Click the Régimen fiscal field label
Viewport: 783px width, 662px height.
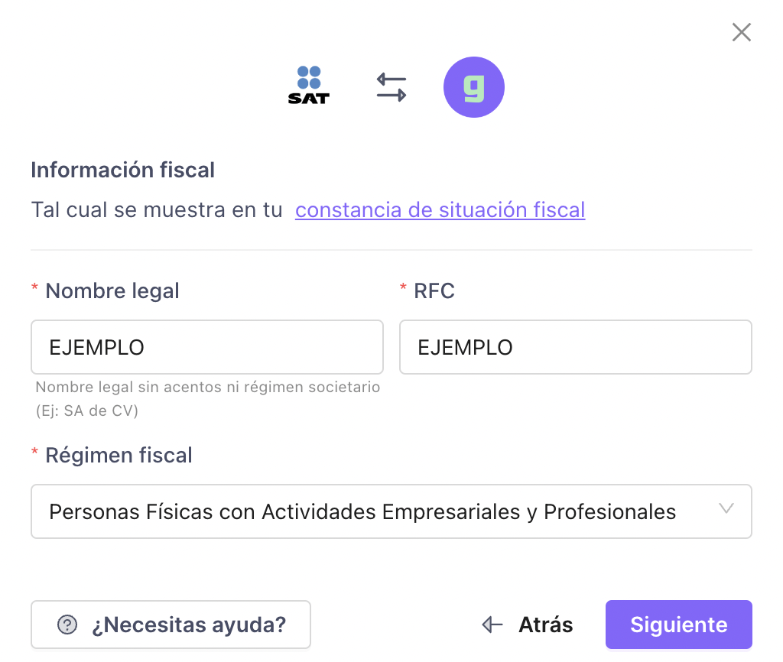point(119,456)
